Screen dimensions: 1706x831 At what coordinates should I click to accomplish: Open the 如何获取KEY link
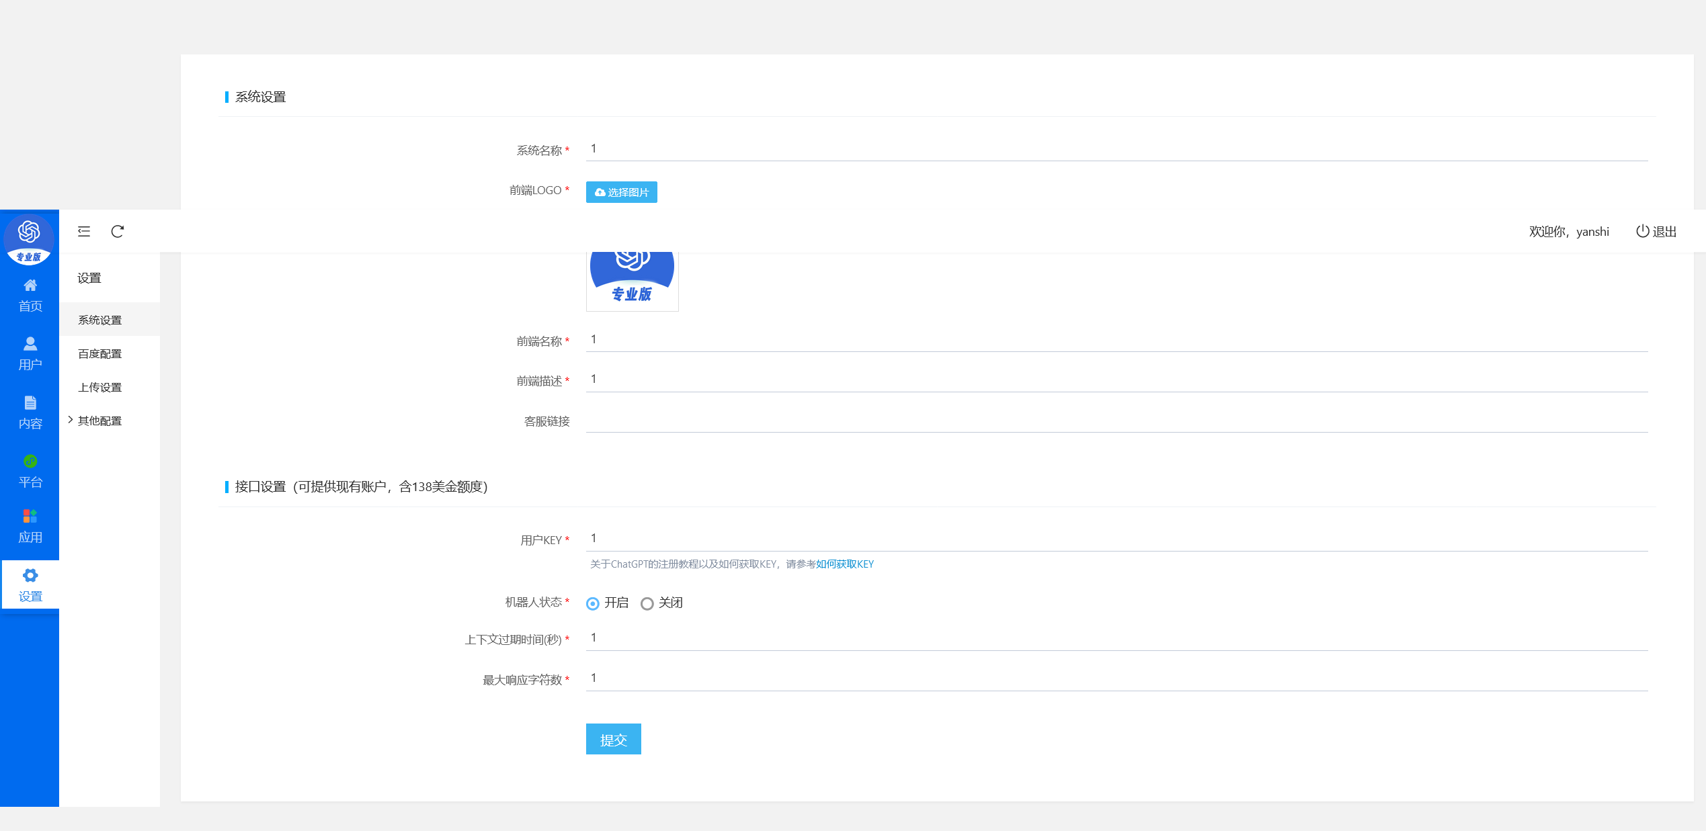(845, 564)
